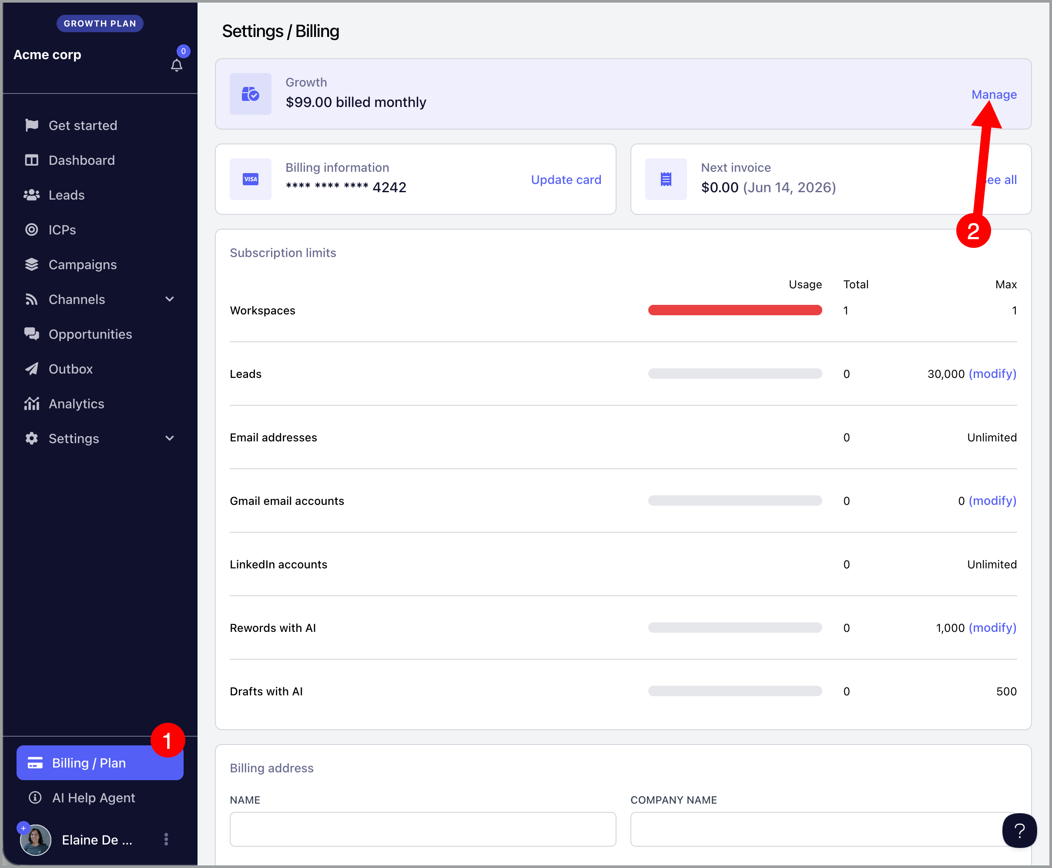Click the Leads people icon

tap(31, 194)
